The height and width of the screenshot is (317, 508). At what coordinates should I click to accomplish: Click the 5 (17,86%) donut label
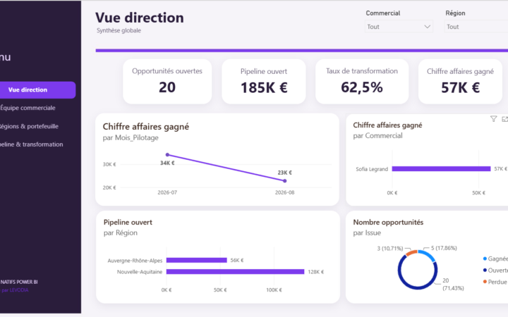pyautogui.click(x=444, y=248)
